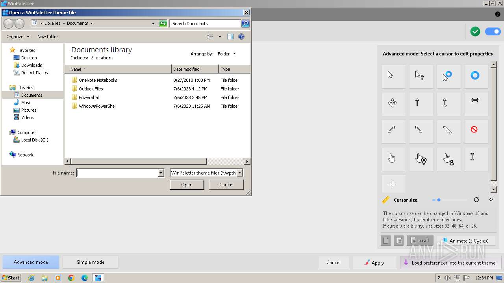Select the vertical resize cursor tile
Viewport: 504px width, 283px height.
(x=448, y=104)
